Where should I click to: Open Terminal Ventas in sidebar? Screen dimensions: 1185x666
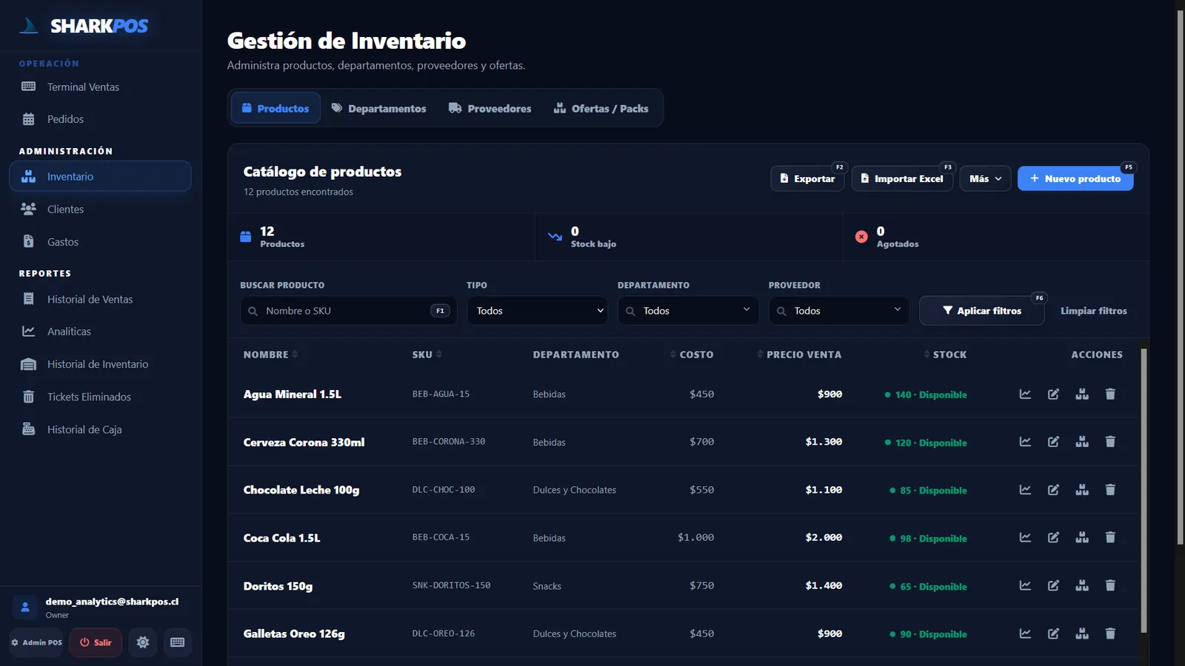[100, 87]
